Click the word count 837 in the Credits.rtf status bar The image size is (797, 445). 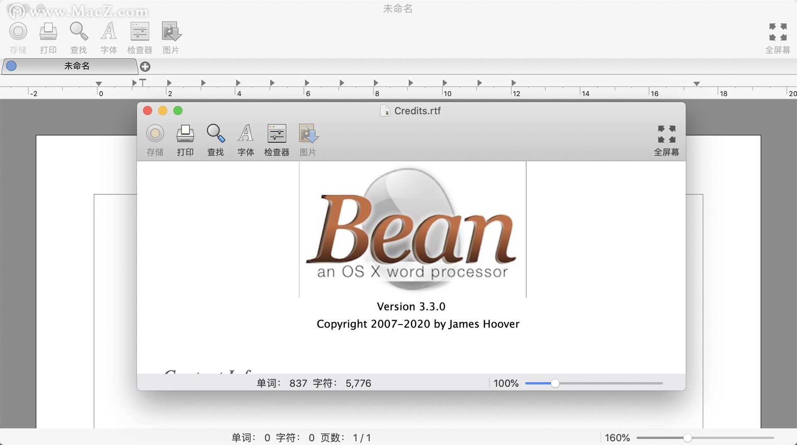(298, 383)
